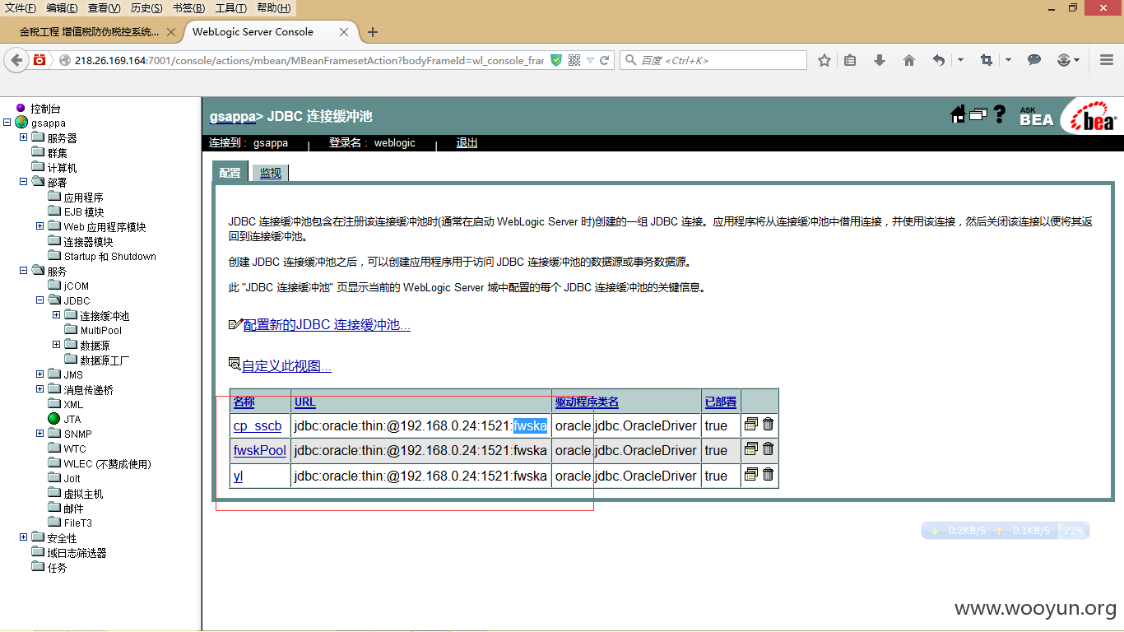
Task: Select the 控制台 tree item
Action: (45, 108)
